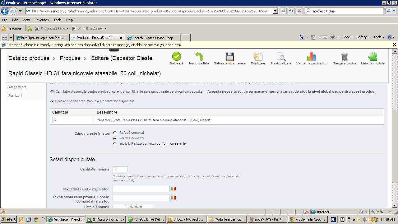Open Lista de module puzzle icon
398x224 pixels.
click(373, 56)
